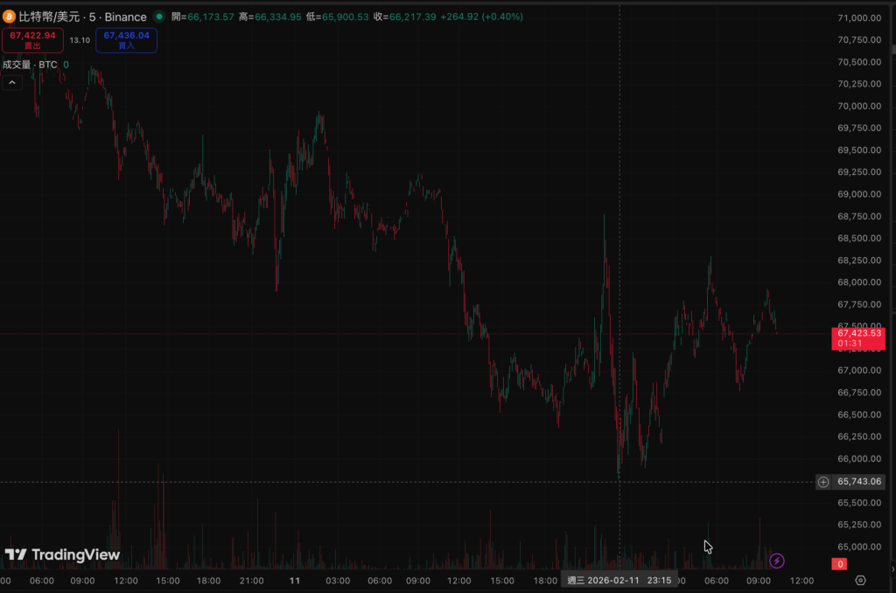Click the plus icon beside 65,743.06

pyautogui.click(x=822, y=482)
